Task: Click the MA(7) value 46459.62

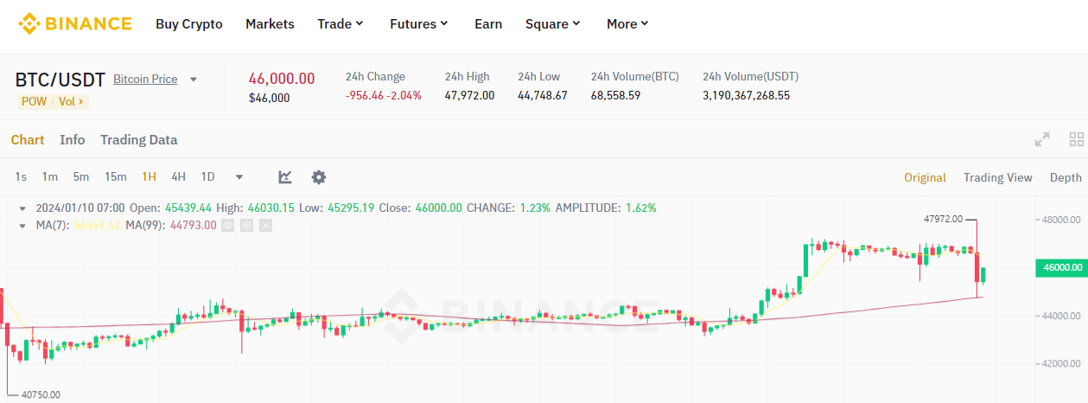Action: click(98, 226)
